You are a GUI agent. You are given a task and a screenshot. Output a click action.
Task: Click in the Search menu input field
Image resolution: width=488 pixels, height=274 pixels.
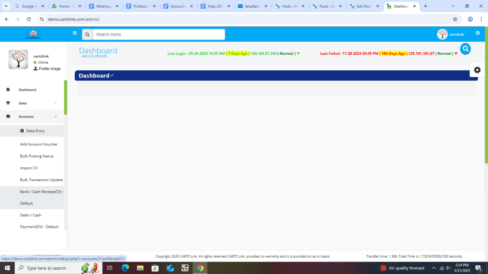coord(158,34)
